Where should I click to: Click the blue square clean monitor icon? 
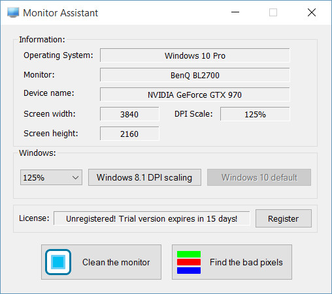[58, 262]
